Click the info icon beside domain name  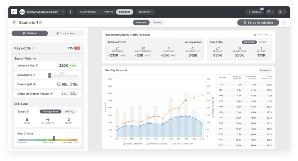[70, 12]
